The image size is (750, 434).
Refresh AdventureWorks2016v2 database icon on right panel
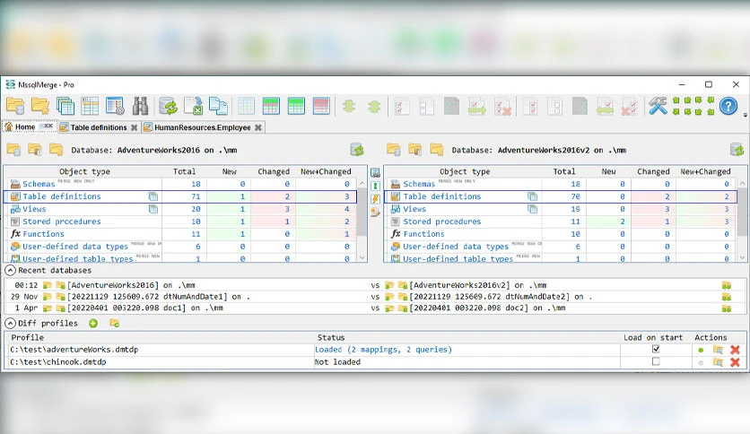[x=737, y=150]
